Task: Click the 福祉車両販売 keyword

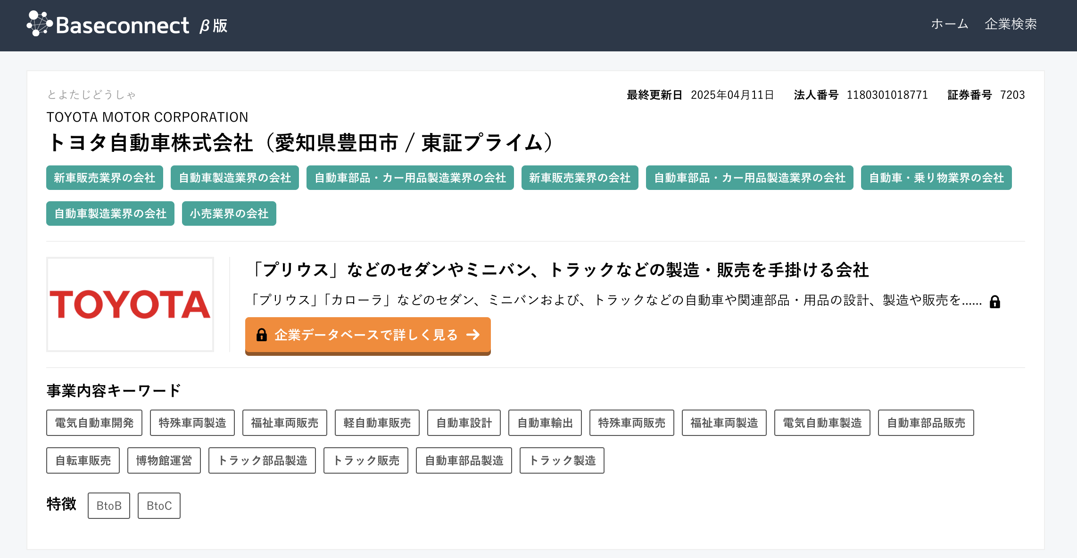Action: 285,423
